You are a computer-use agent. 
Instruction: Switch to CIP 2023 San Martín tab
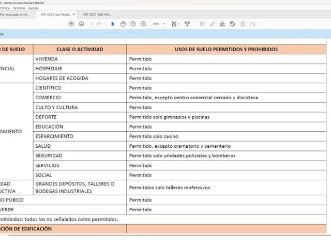click(56, 14)
